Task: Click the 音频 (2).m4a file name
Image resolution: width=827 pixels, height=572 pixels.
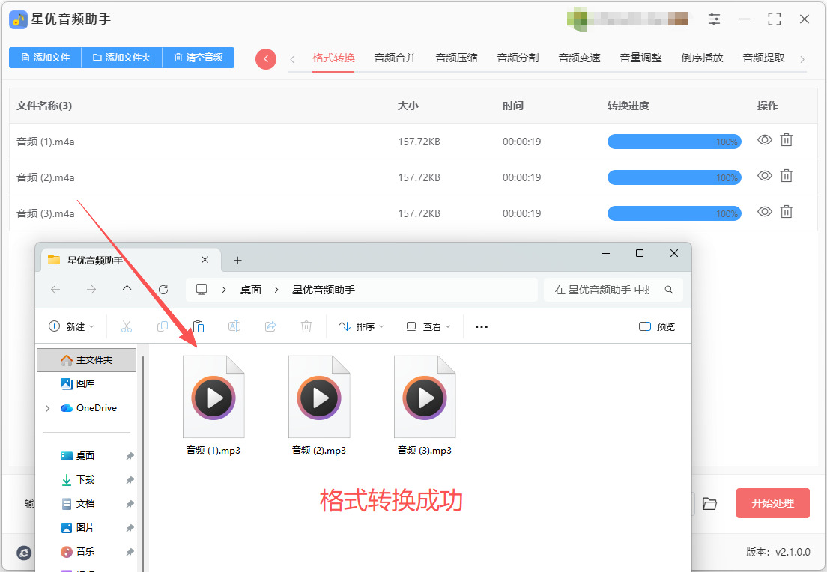Action: pos(46,177)
